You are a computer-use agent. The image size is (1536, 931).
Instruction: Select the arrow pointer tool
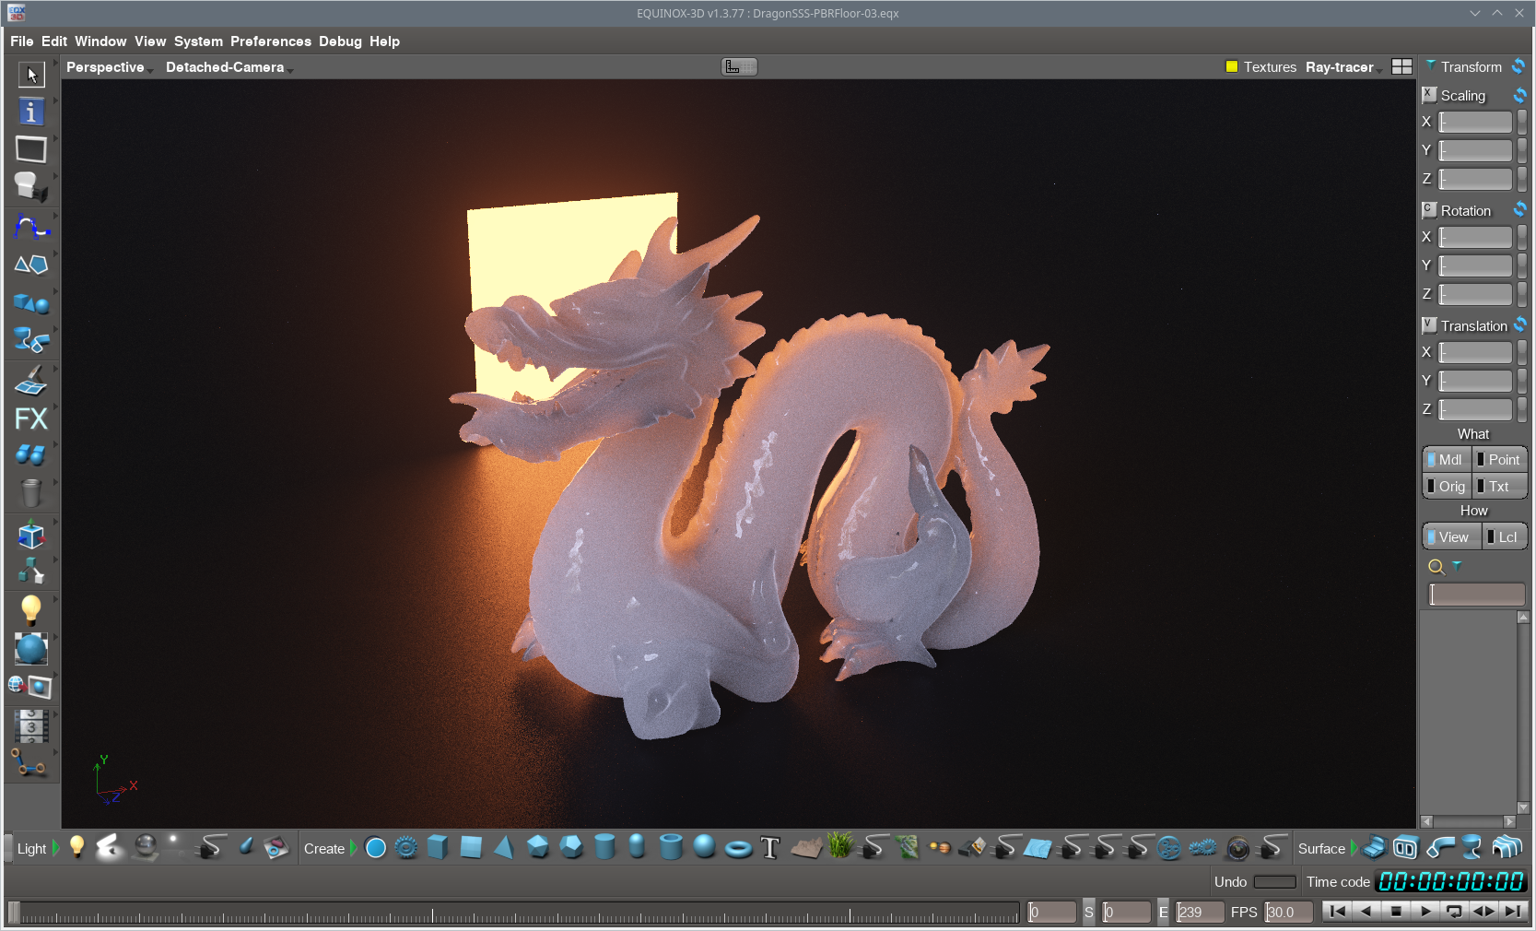pos(31,74)
